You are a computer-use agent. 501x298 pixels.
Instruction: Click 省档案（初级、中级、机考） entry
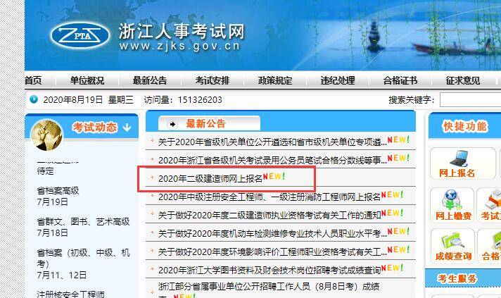tap(84, 263)
